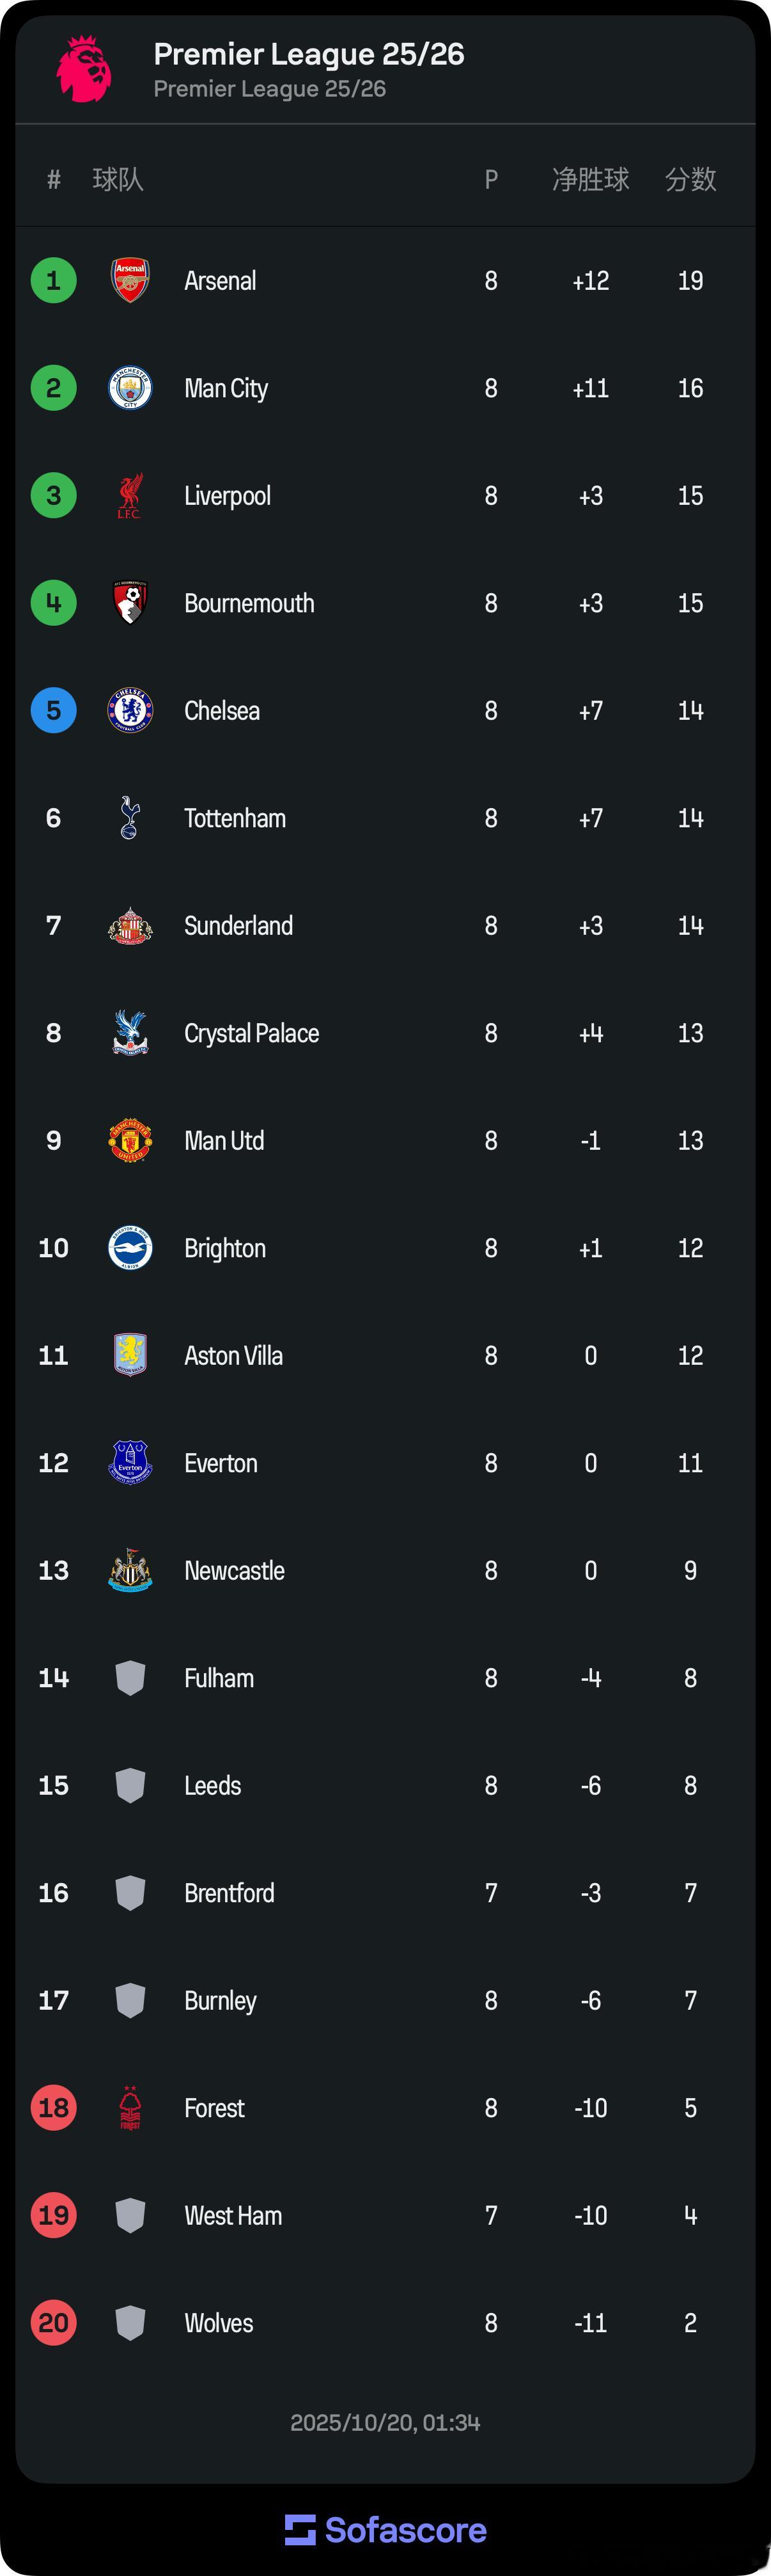Click the Chelsea club crest

[x=130, y=711]
